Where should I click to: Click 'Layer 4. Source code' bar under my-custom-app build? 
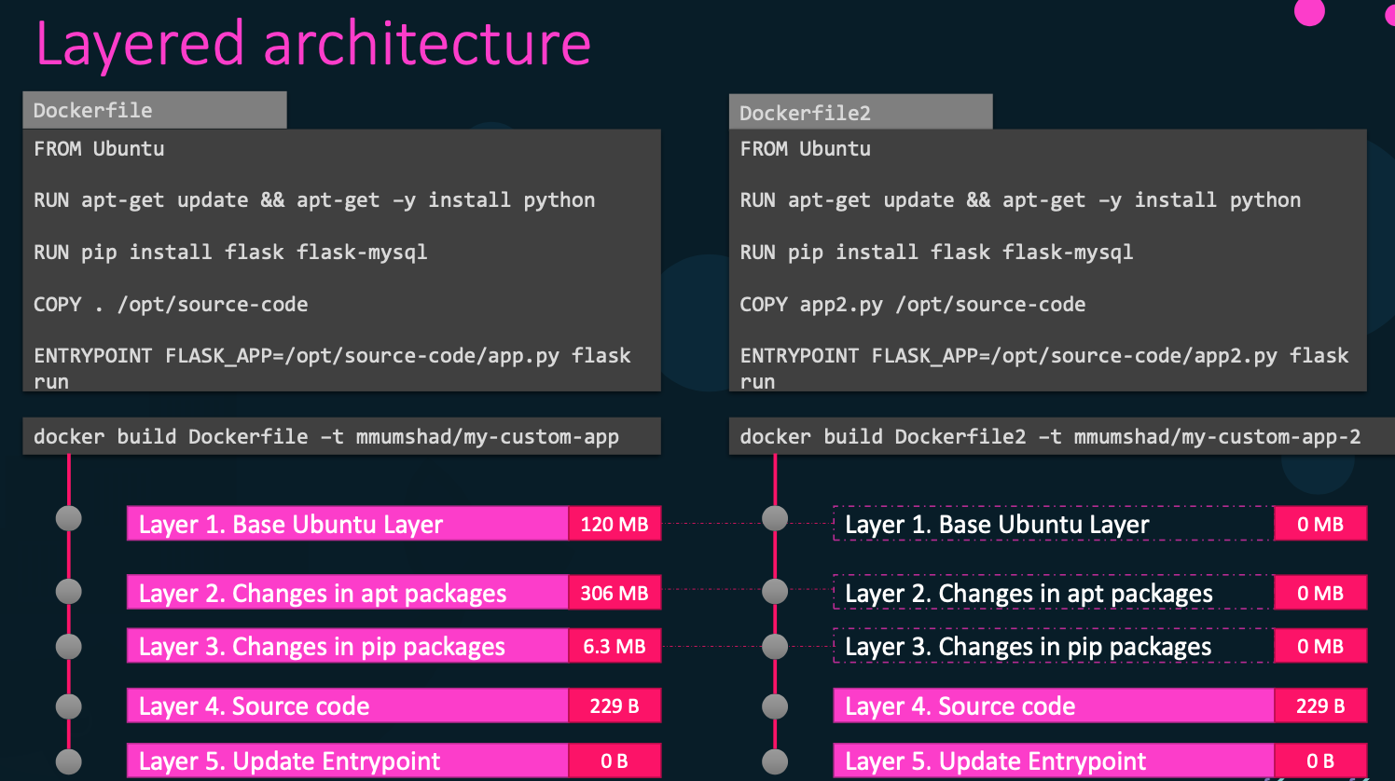pyautogui.click(x=348, y=706)
